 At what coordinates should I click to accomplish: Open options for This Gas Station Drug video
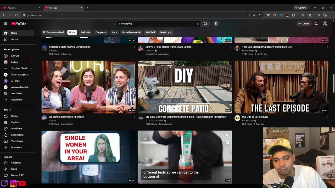327,47
